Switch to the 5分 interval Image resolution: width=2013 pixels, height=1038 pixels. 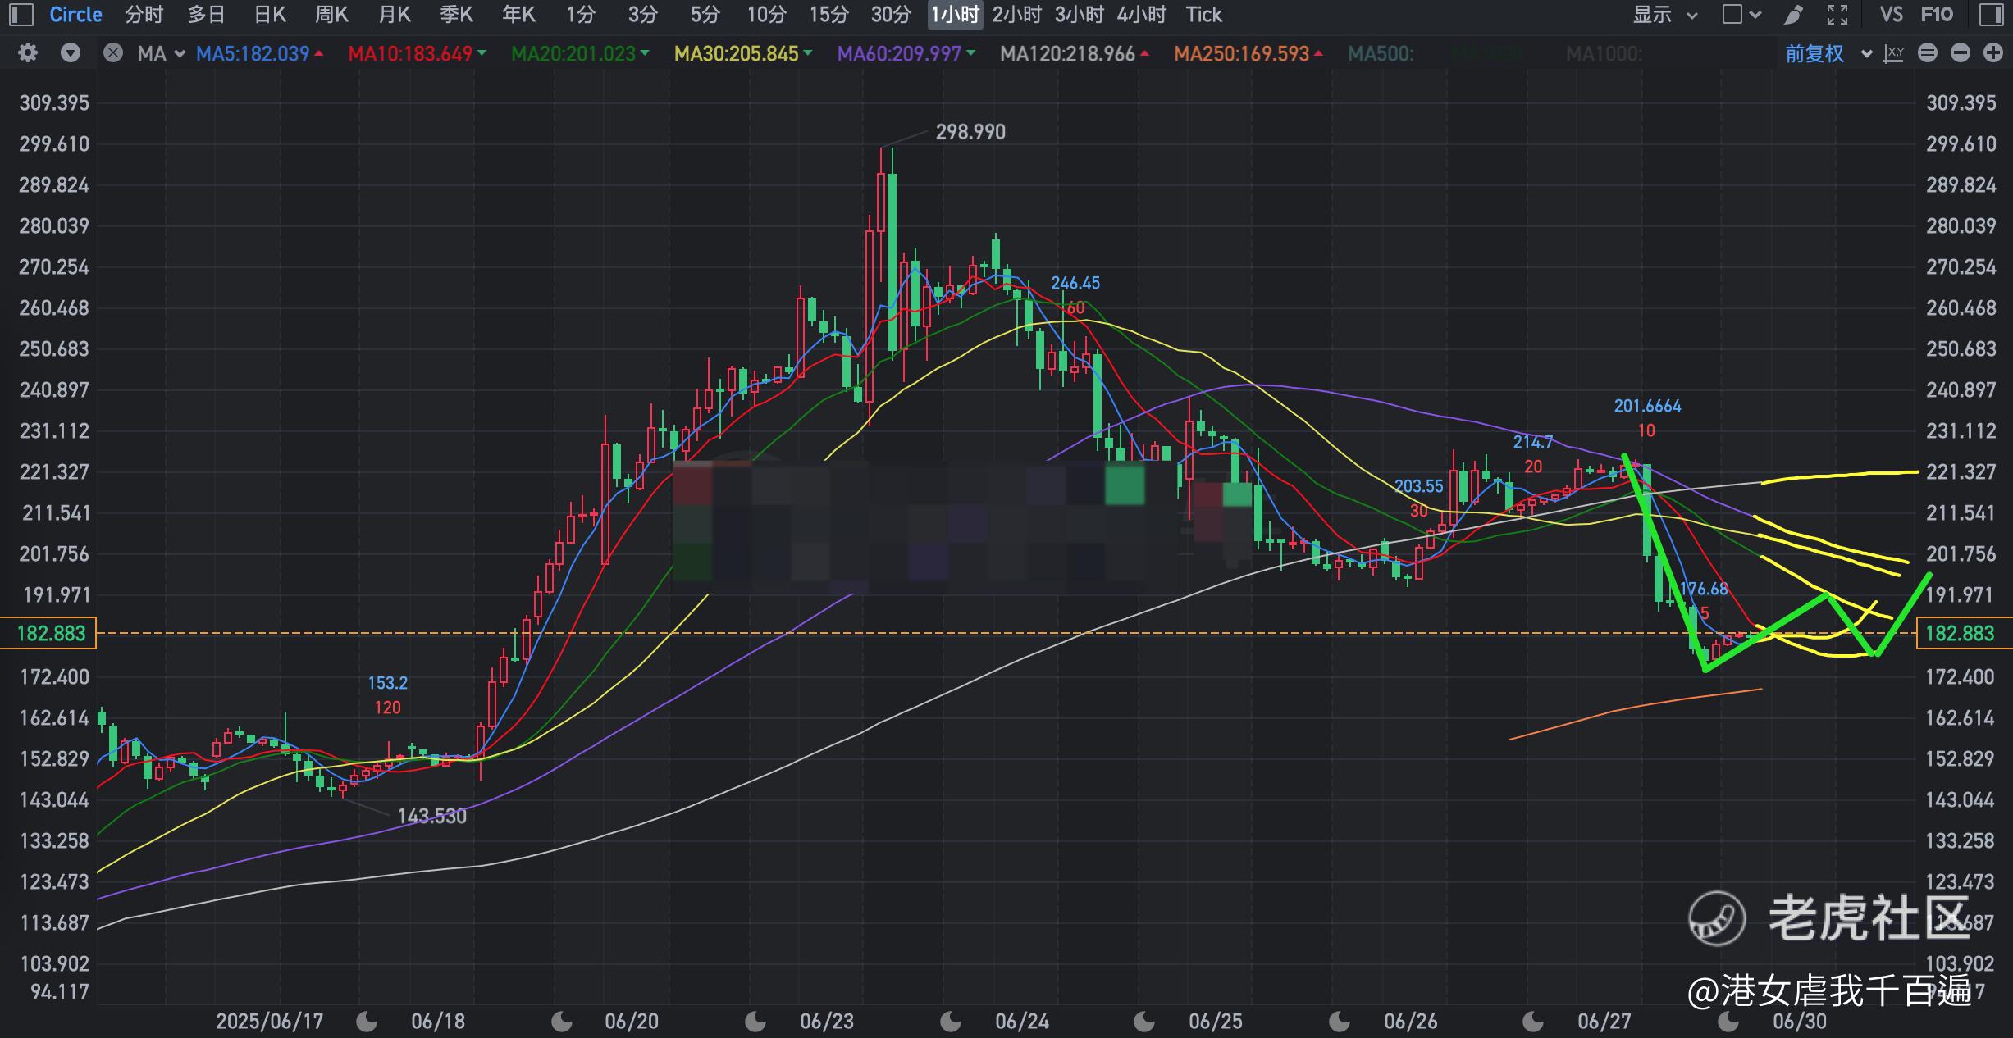coord(705,15)
